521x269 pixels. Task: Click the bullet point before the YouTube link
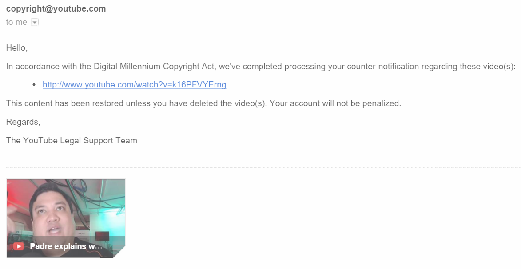34,85
